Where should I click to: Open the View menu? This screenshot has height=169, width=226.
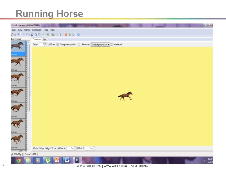(x=20, y=30)
